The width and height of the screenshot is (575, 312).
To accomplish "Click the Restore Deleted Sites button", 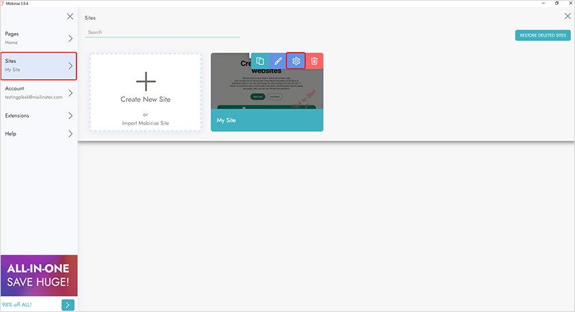I will (543, 36).
